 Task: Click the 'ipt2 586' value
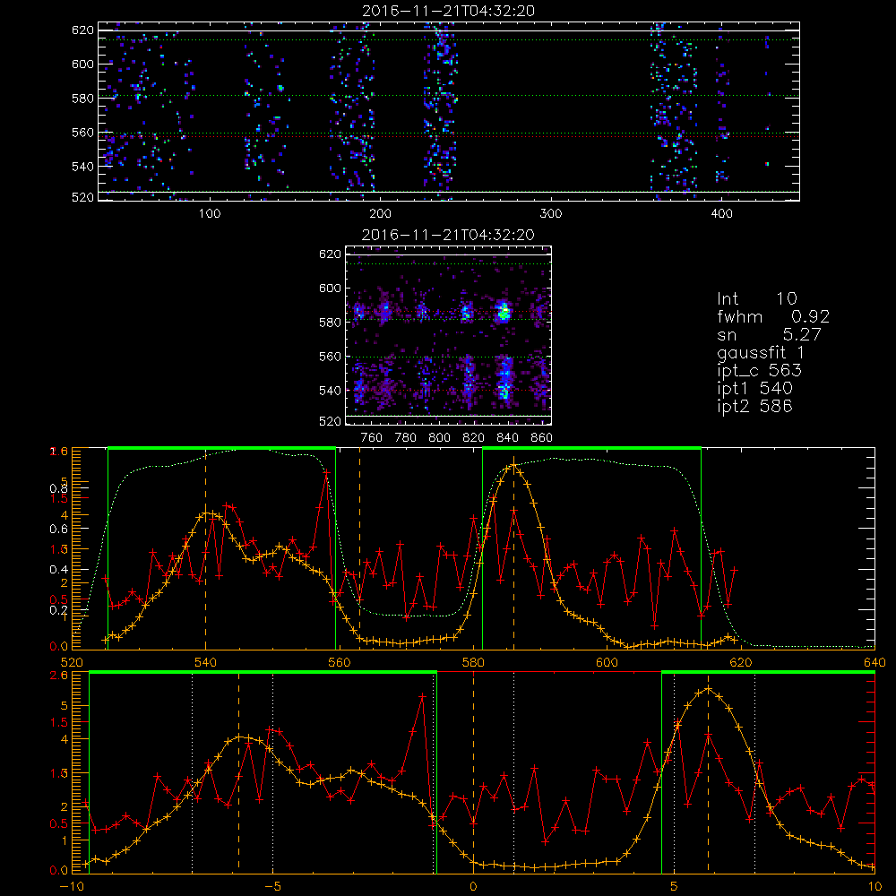point(754,406)
